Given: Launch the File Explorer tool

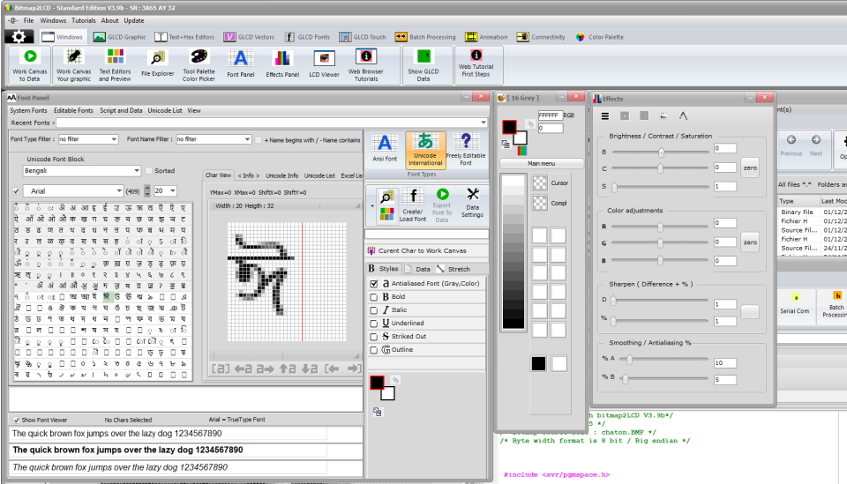Looking at the screenshot, I should coord(157,63).
